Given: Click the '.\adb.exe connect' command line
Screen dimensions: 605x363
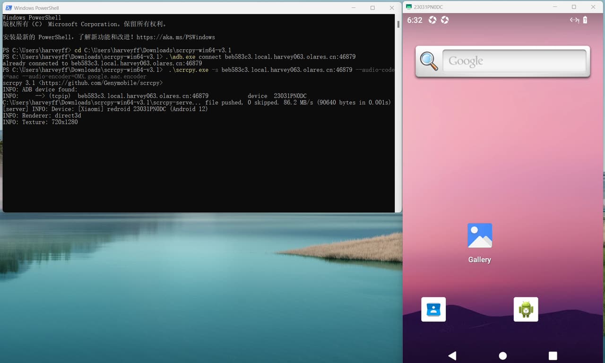Looking at the screenshot, I should tap(179, 57).
